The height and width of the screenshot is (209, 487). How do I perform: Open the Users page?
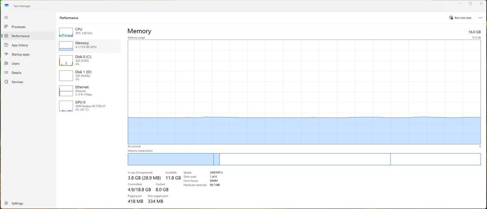point(16,63)
